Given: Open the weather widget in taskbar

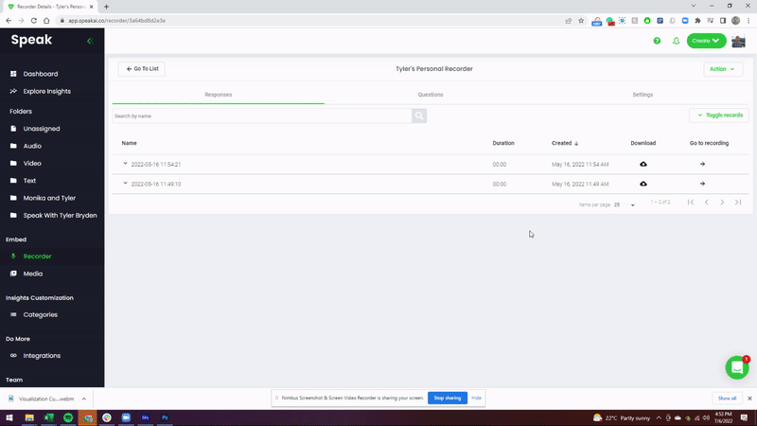Looking at the screenshot, I should (621, 417).
